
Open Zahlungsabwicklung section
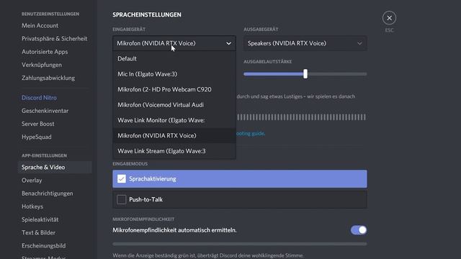click(x=48, y=78)
